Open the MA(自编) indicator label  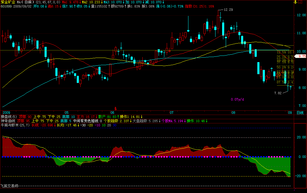pos(26,2)
